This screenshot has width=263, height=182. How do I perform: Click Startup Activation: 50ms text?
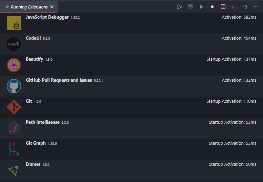(x=232, y=164)
